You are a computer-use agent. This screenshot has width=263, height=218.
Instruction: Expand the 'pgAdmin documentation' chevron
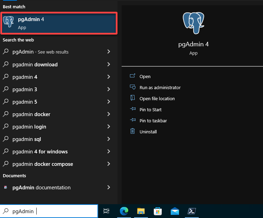(x=109, y=187)
